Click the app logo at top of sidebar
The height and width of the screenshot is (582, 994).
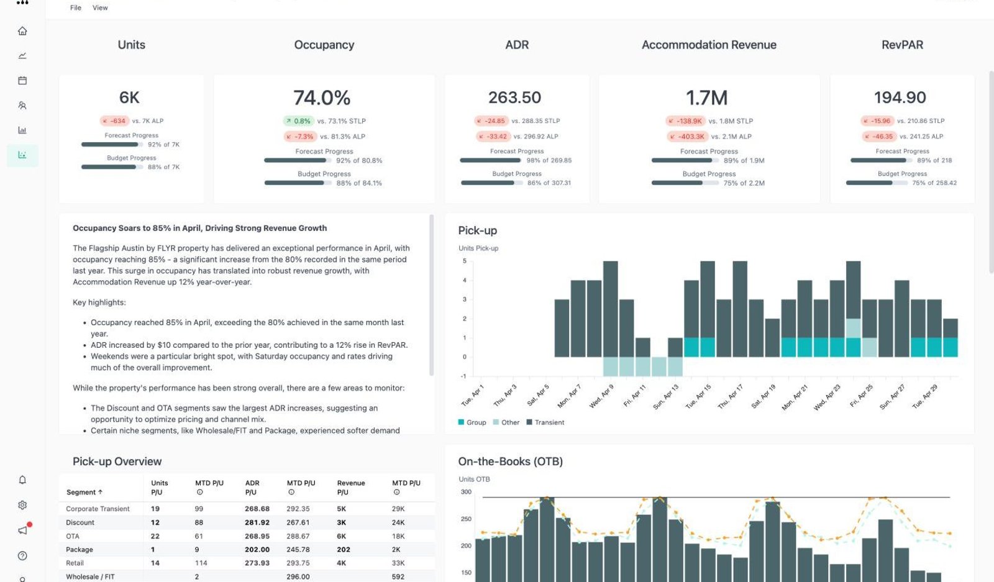22,2
